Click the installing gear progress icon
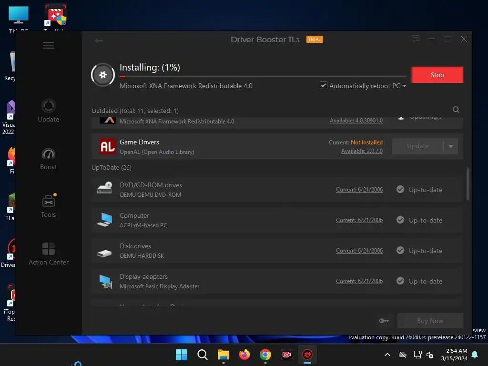 tap(103, 75)
